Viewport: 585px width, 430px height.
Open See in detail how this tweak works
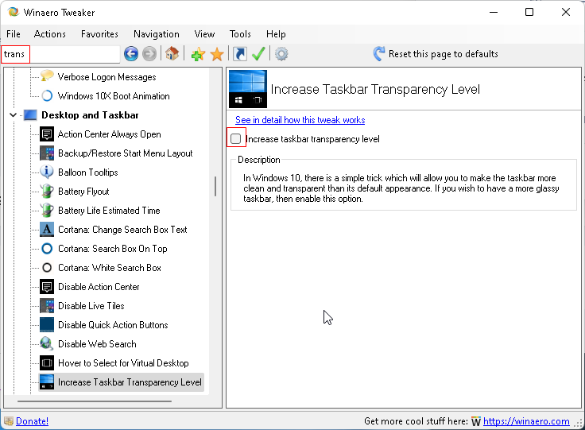pos(300,120)
